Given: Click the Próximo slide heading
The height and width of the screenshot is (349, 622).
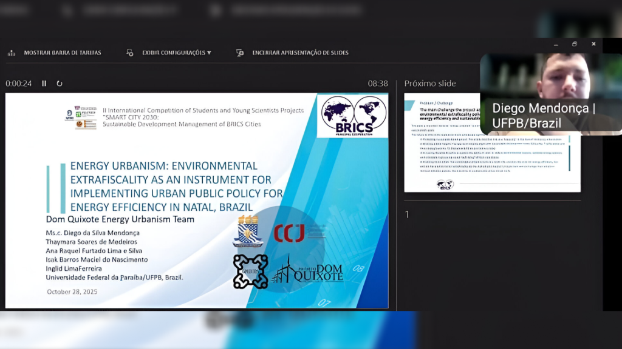Looking at the screenshot, I should (x=430, y=84).
